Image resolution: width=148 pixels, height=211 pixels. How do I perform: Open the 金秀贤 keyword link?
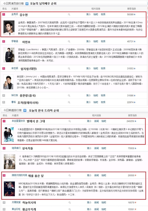[x=15, y=14]
